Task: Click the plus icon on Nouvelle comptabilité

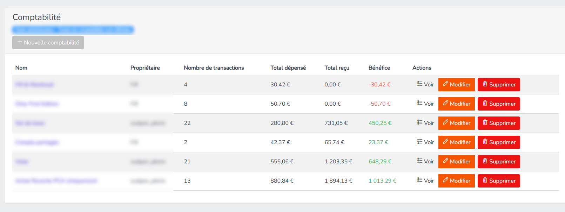Action: (x=20, y=42)
